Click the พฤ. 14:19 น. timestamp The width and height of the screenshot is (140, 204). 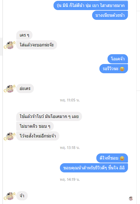click(x=70, y=179)
